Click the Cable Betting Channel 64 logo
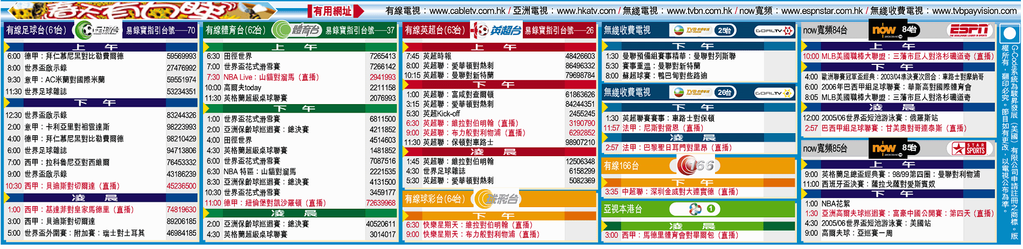 point(496,199)
